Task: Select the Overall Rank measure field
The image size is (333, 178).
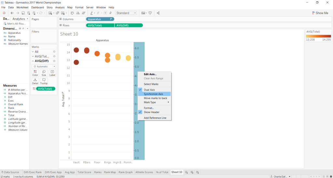Action: (x=16, y=104)
